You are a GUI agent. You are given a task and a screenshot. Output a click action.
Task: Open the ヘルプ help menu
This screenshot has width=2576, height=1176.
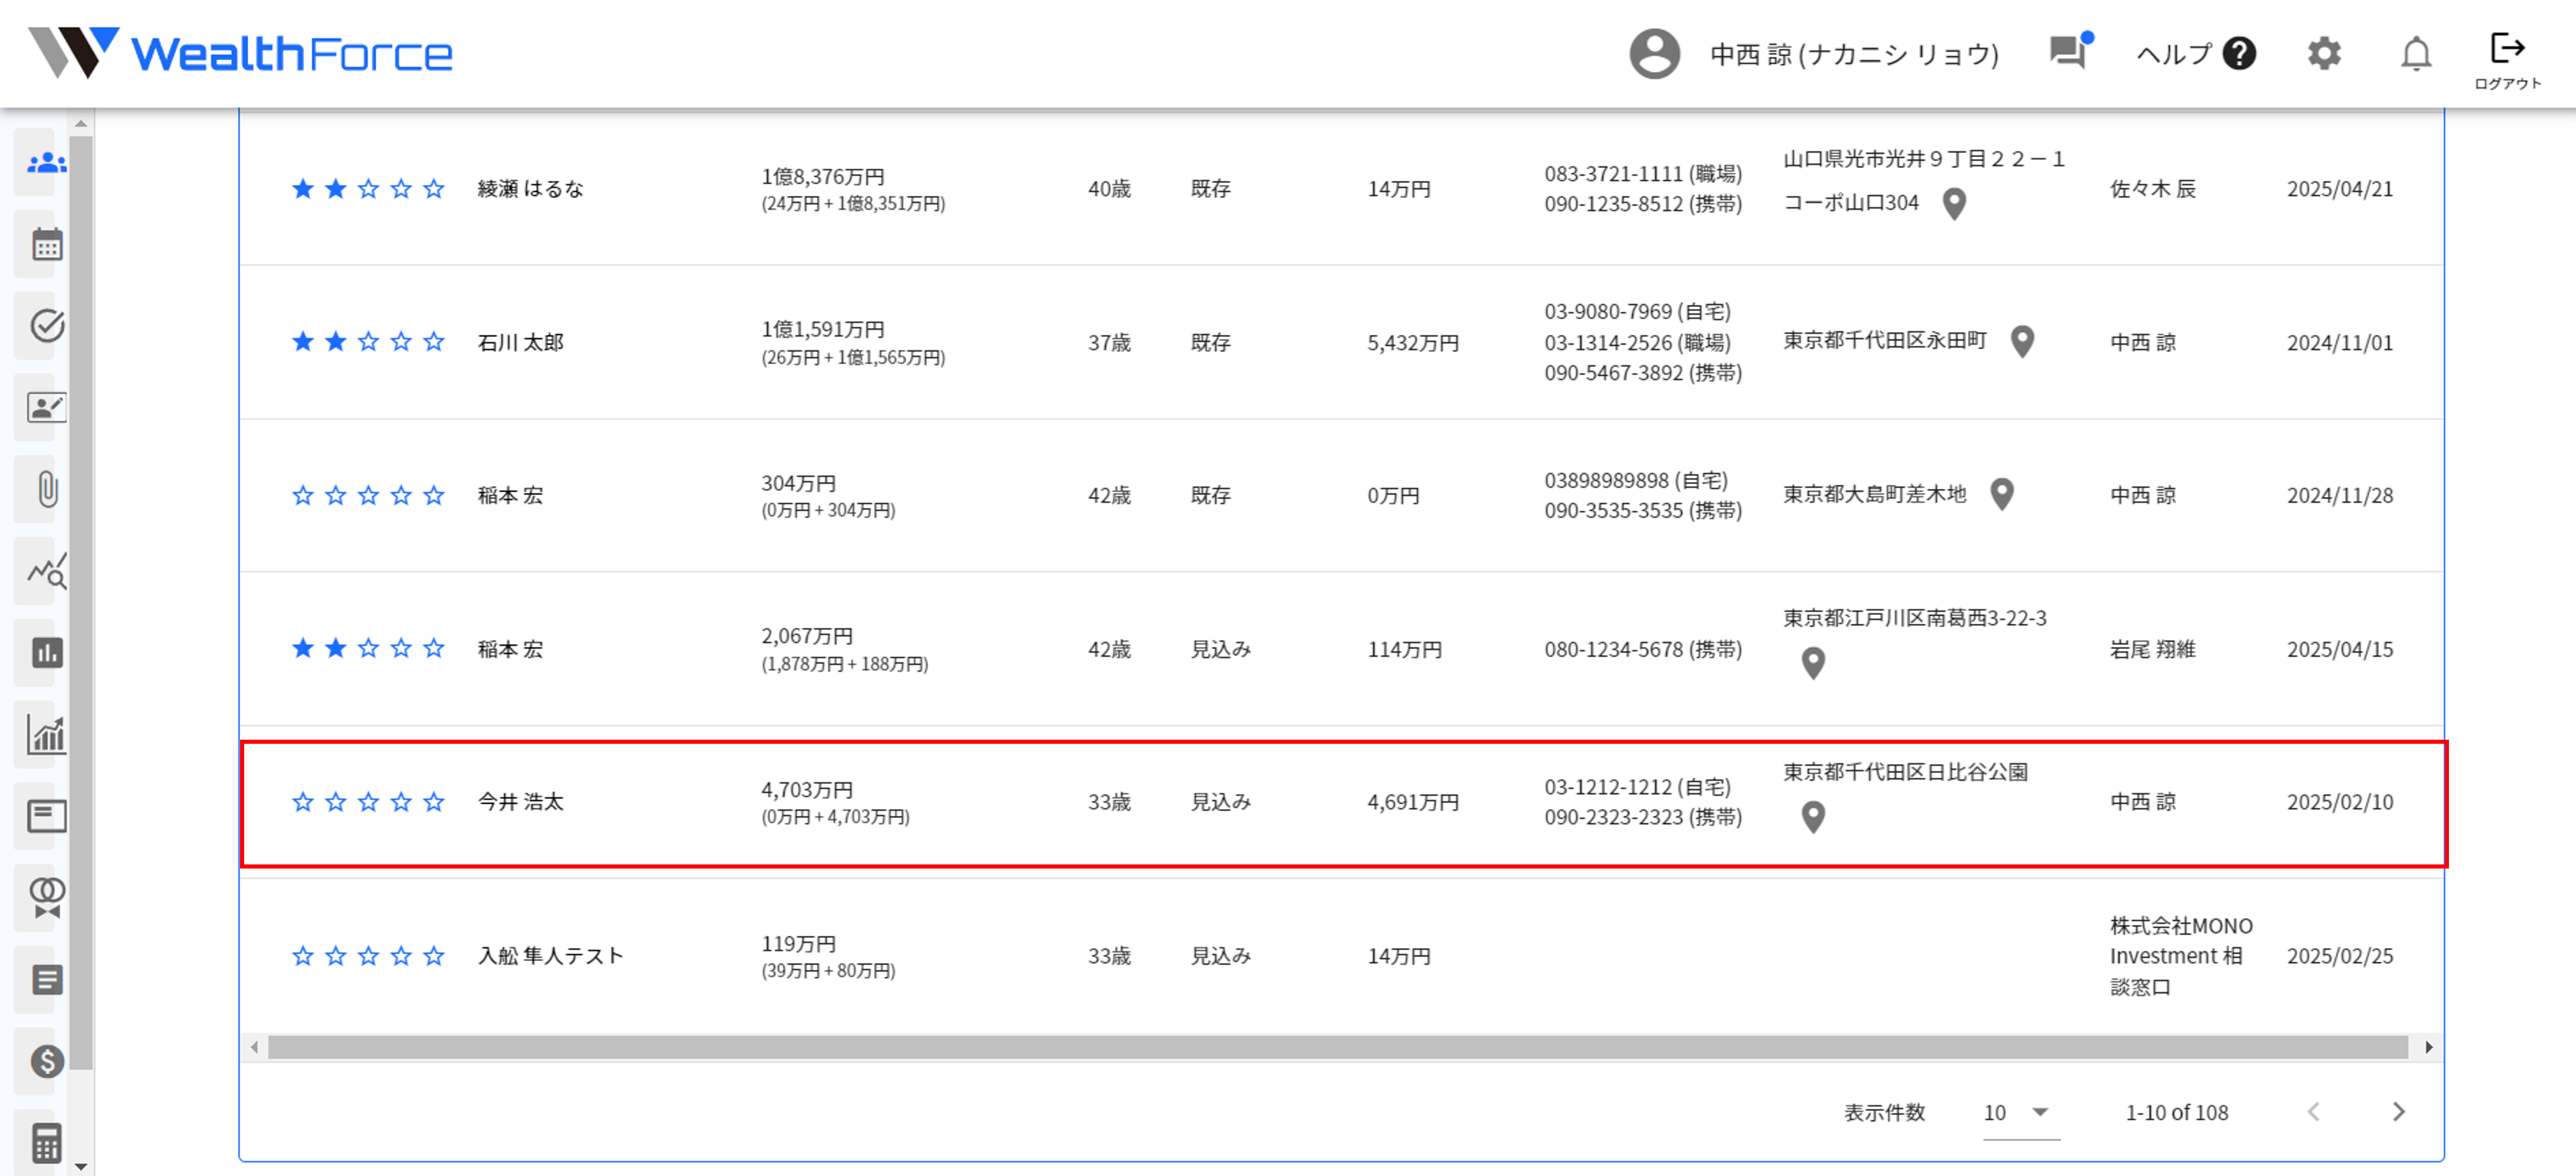point(2195,53)
